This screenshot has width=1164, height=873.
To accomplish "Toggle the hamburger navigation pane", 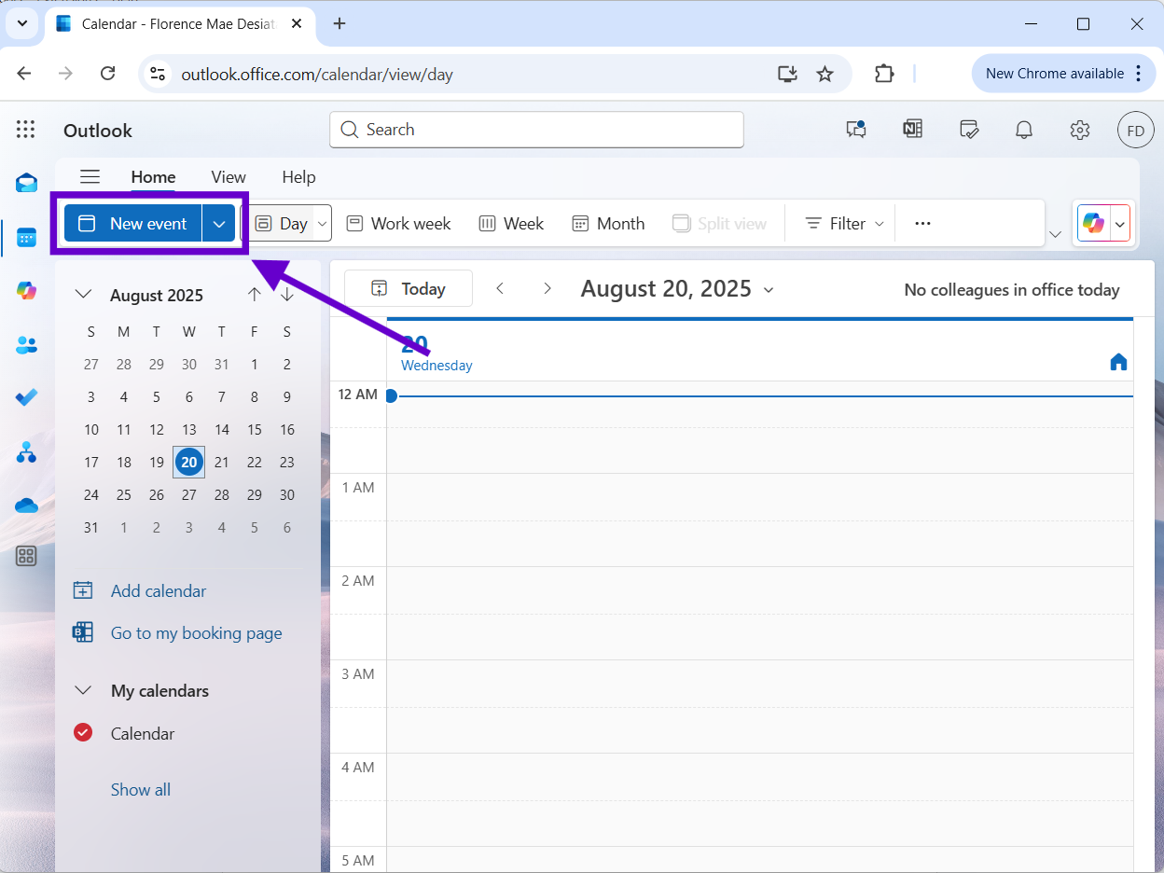I will coord(90,176).
